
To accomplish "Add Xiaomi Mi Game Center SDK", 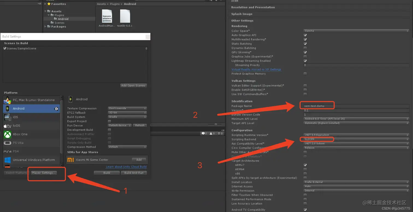I will click(x=139, y=160).
